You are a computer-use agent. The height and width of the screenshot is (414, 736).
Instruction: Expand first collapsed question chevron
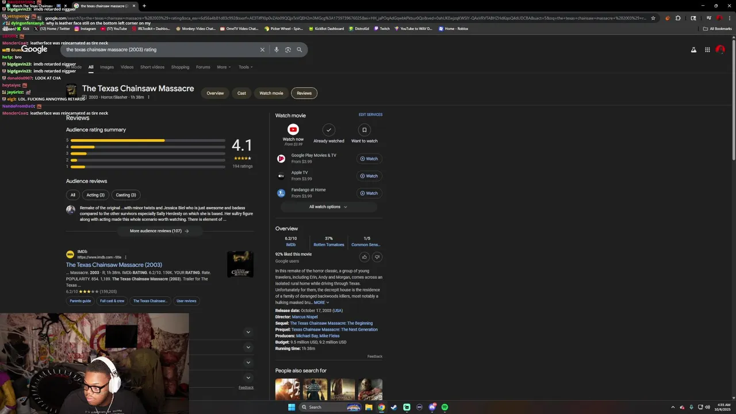coord(248,332)
